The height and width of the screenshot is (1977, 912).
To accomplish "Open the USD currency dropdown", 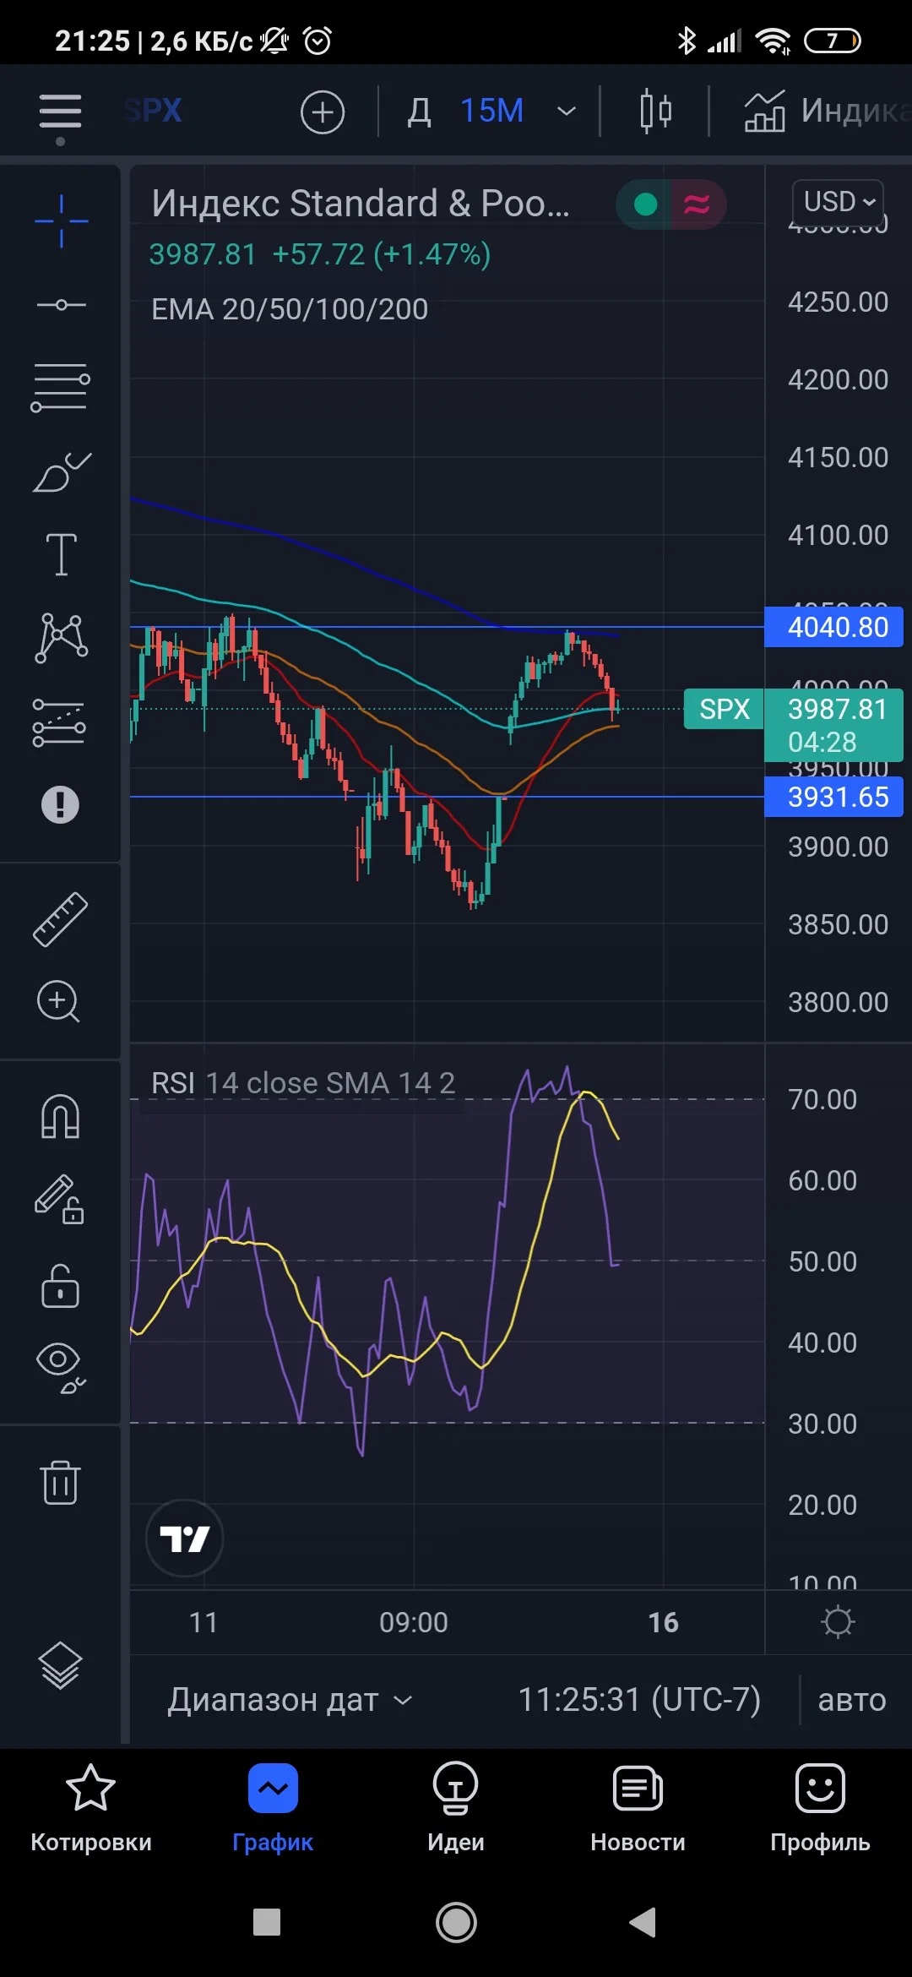I will tap(838, 202).
